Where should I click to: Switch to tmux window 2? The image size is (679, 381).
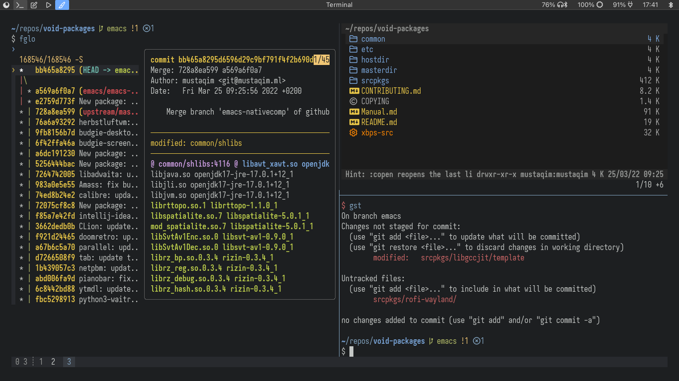pyautogui.click(x=53, y=362)
